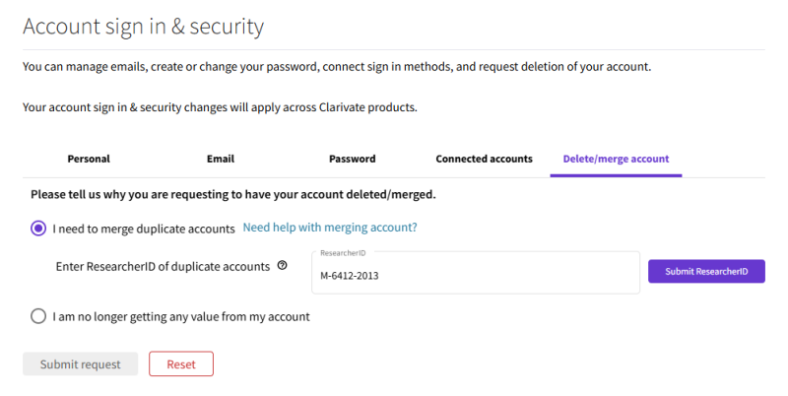Open the Email tab
788x396 pixels.
pyautogui.click(x=220, y=159)
